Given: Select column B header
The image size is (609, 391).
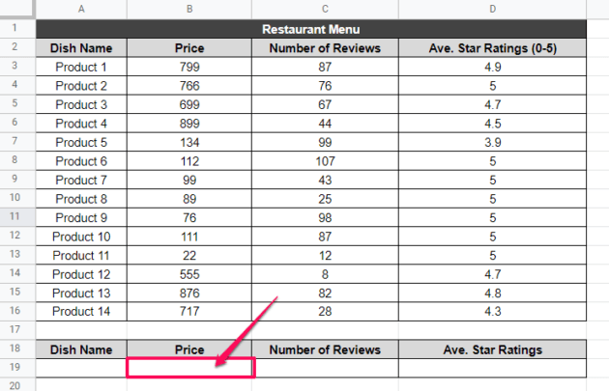Looking at the screenshot, I should click(189, 10).
